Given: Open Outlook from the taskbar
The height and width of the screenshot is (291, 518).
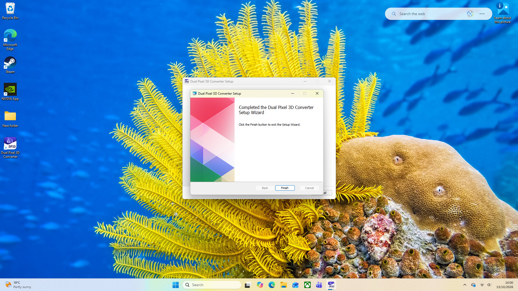Looking at the screenshot, I should 295,285.
